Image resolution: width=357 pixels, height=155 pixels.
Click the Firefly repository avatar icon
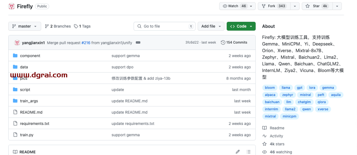(11, 6)
